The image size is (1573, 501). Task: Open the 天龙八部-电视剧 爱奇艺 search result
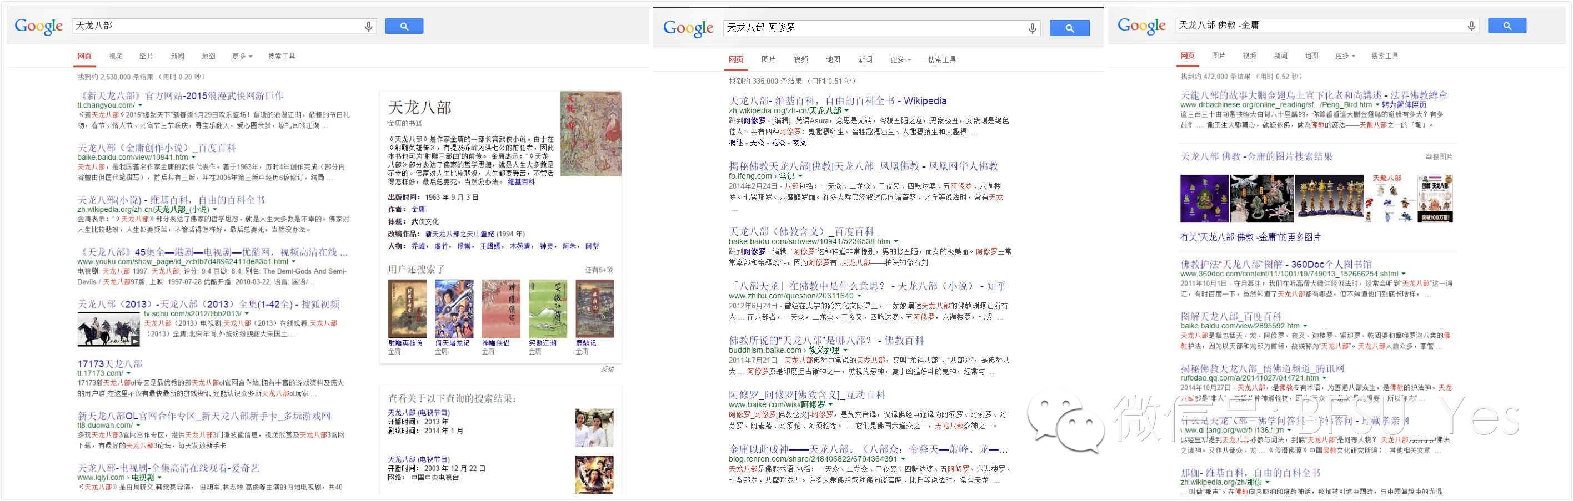168,468
